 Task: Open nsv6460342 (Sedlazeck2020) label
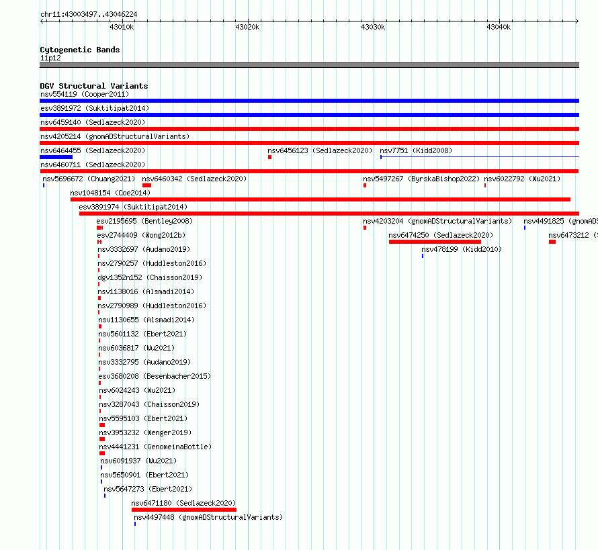coord(194,179)
